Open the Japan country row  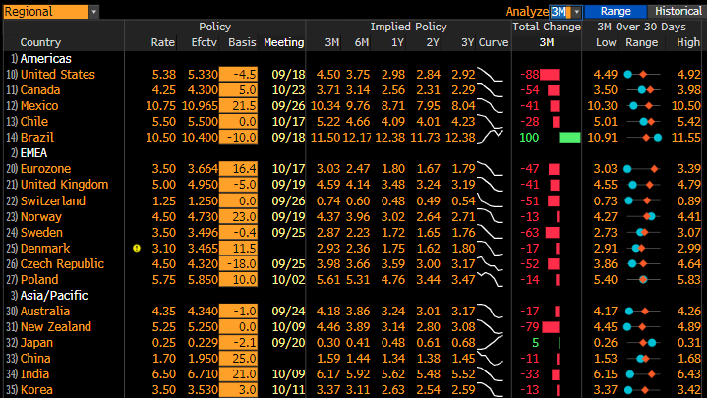coord(36,343)
